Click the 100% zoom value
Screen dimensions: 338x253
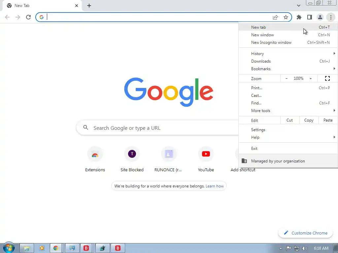tap(298, 78)
